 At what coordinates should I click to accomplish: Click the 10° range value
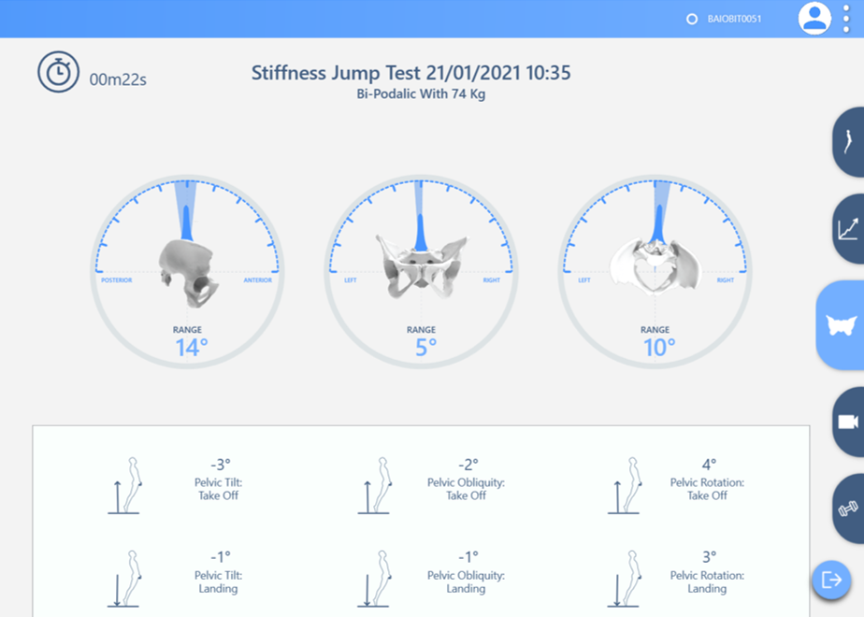point(659,348)
